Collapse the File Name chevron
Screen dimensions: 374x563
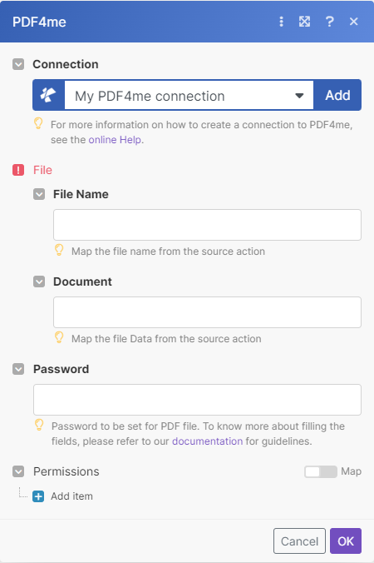click(39, 194)
